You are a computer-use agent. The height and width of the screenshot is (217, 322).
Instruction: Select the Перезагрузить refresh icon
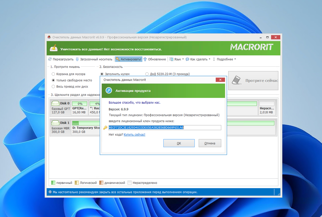[49, 59]
